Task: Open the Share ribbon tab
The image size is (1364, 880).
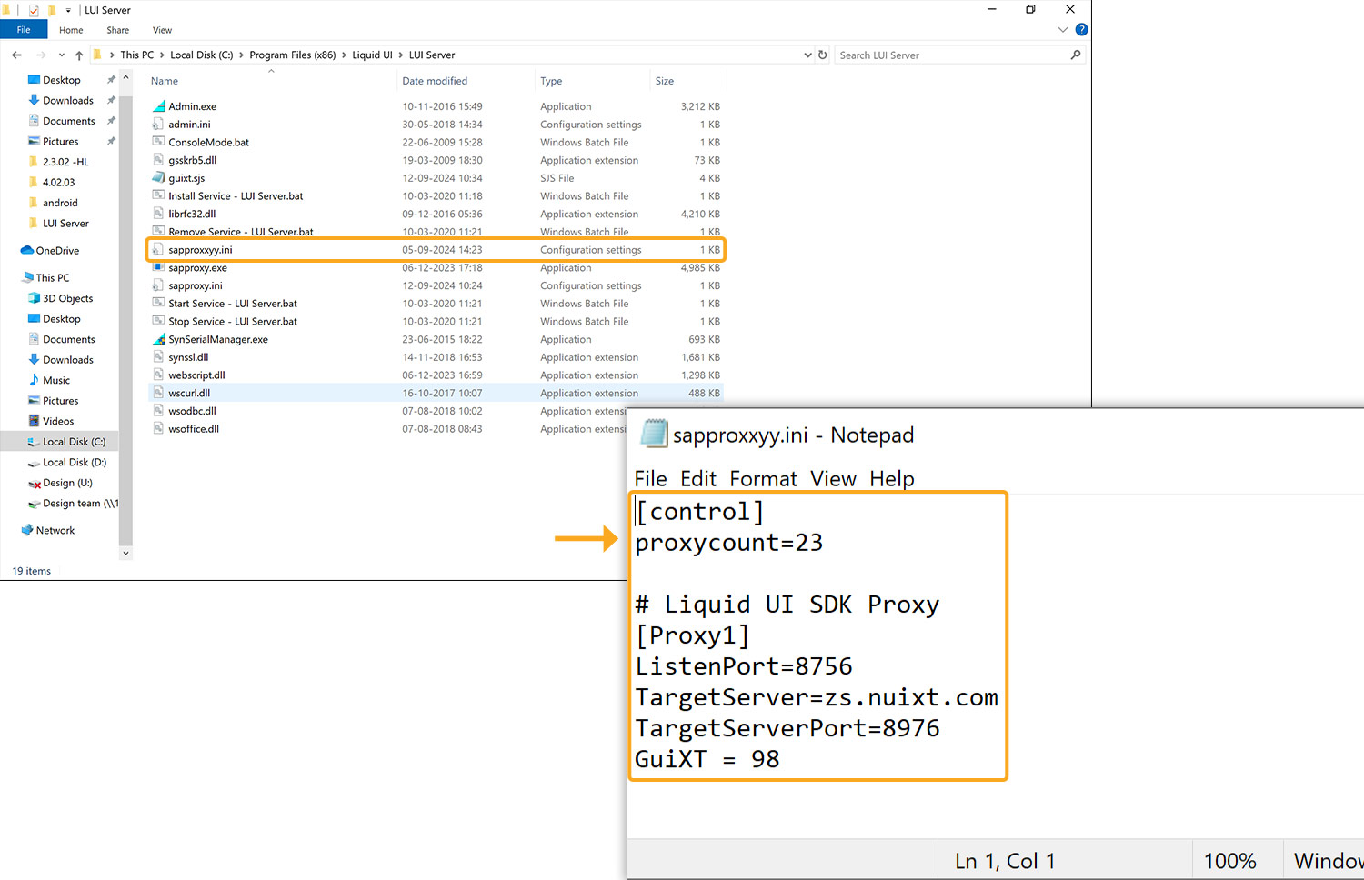Action: [118, 30]
